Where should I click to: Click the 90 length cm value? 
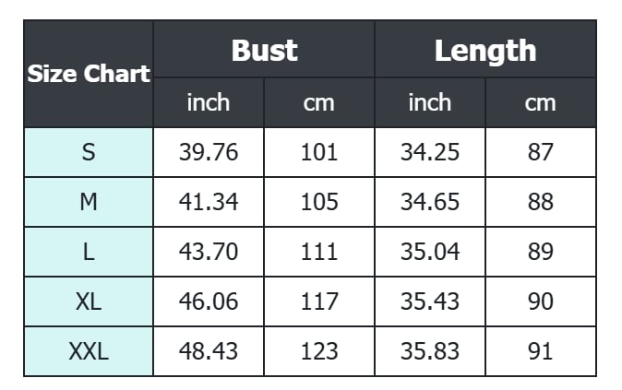541,301
